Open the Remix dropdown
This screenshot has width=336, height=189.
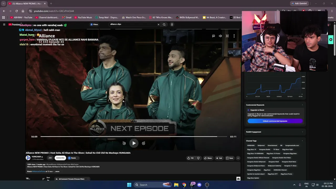(x=73, y=158)
